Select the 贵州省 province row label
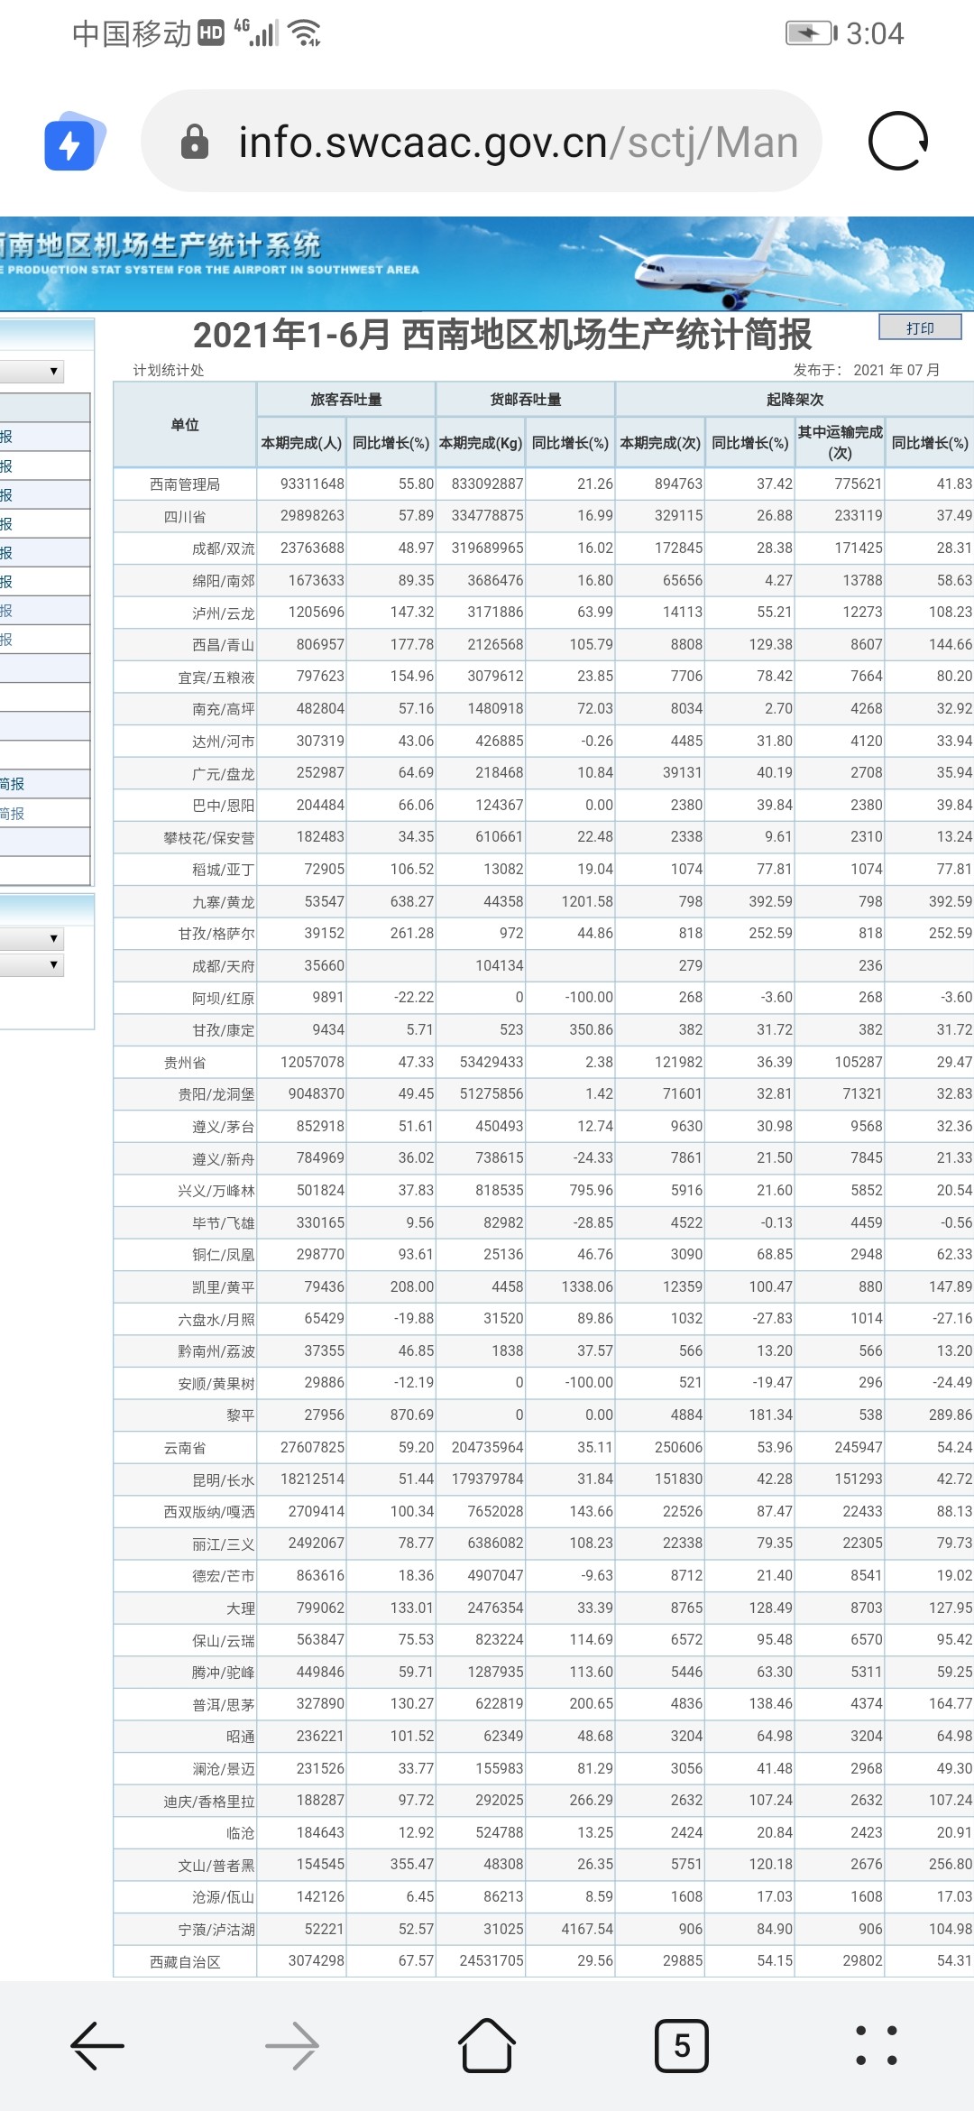The width and height of the screenshot is (974, 2111). coord(185,1063)
